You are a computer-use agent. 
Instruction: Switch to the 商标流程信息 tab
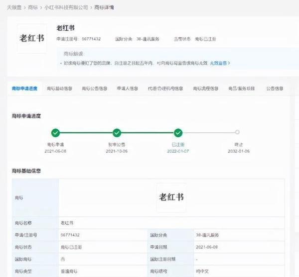205,89
